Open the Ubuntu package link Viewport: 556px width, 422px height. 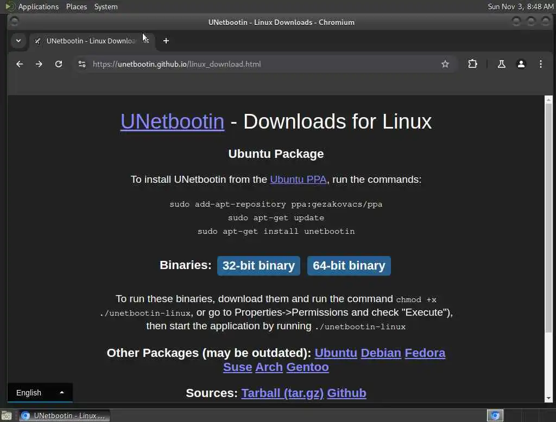pyautogui.click(x=336, y=353)
